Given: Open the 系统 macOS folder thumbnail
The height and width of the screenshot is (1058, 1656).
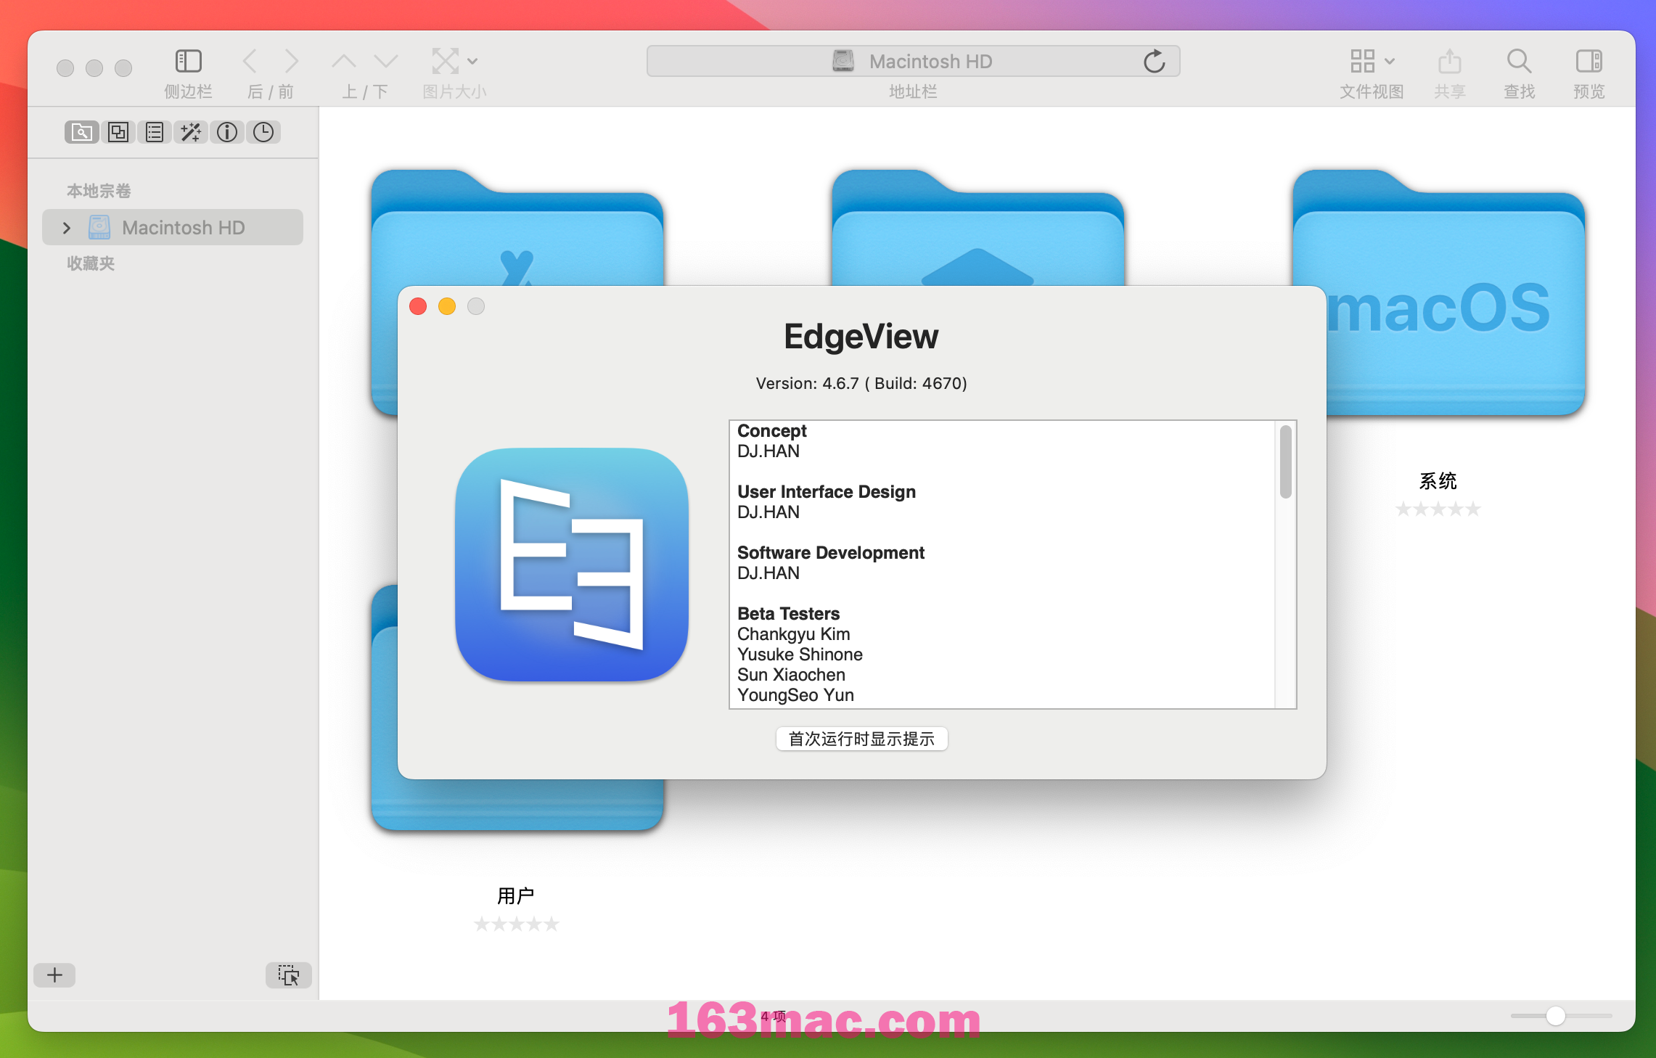Looking at the screenshot, I should pyautogui.click(x=1438, y=293).
